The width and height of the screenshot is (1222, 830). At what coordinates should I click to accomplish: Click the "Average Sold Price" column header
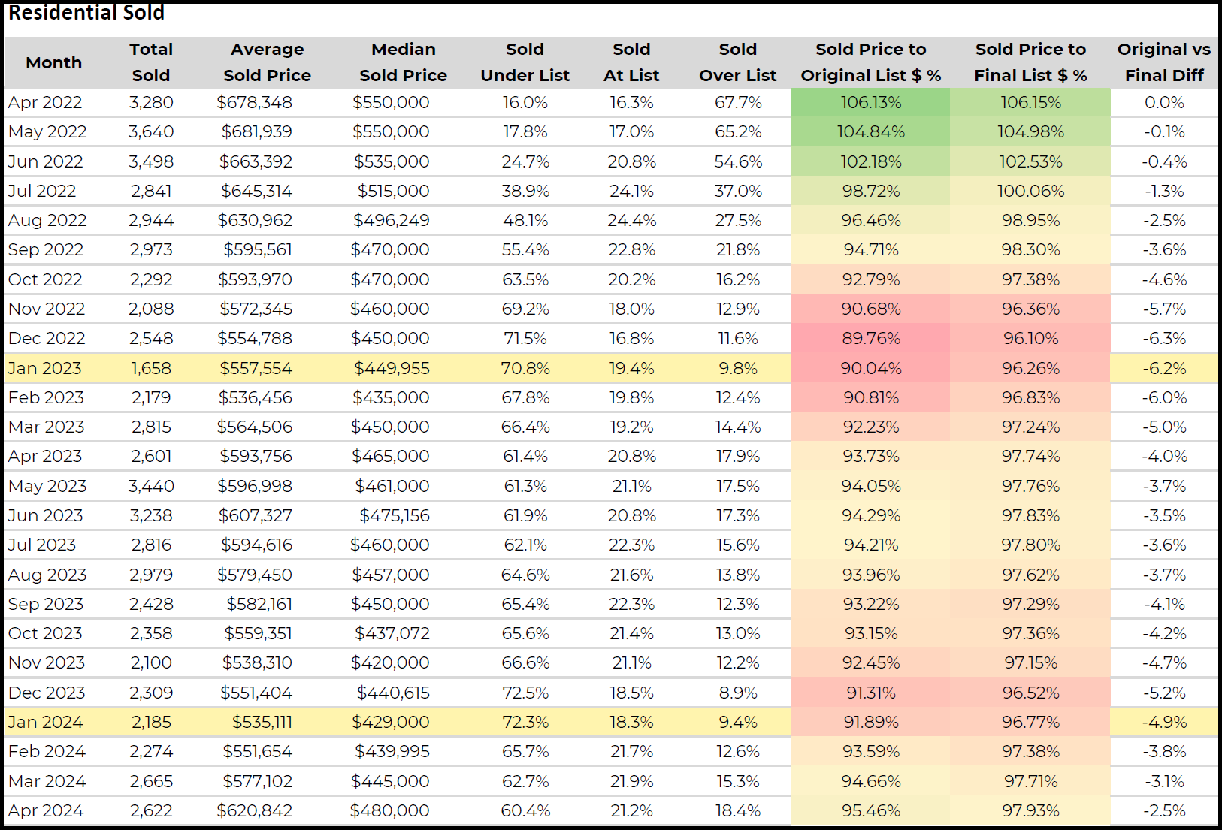(x=267, y=62)
